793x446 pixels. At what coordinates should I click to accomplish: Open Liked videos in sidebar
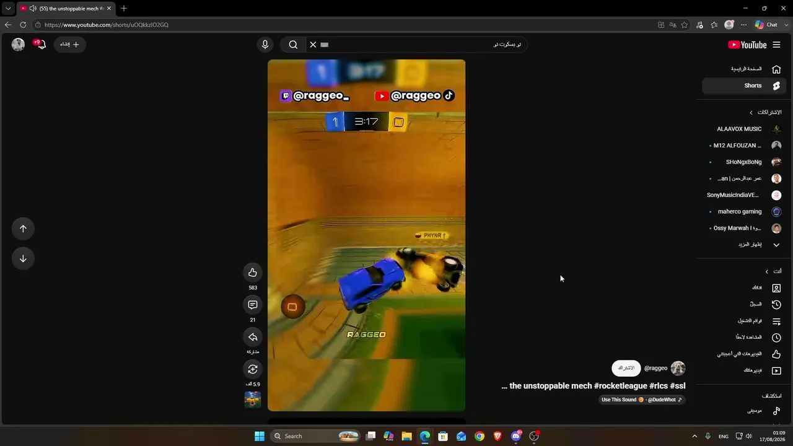pos(744,354)
